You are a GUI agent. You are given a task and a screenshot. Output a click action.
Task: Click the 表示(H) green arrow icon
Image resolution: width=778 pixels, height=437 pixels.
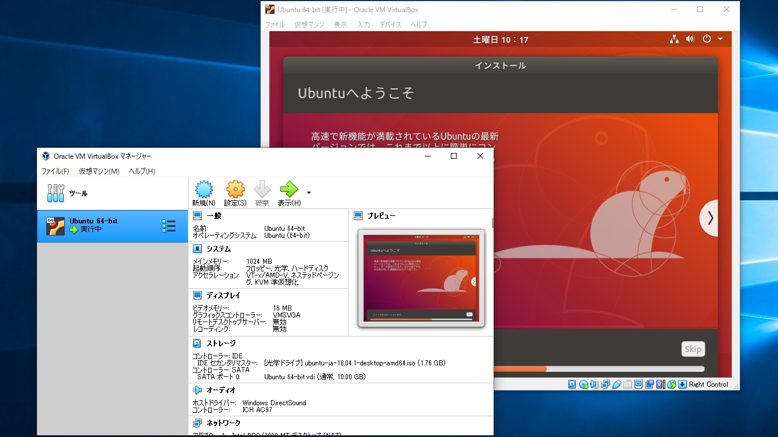288,189
